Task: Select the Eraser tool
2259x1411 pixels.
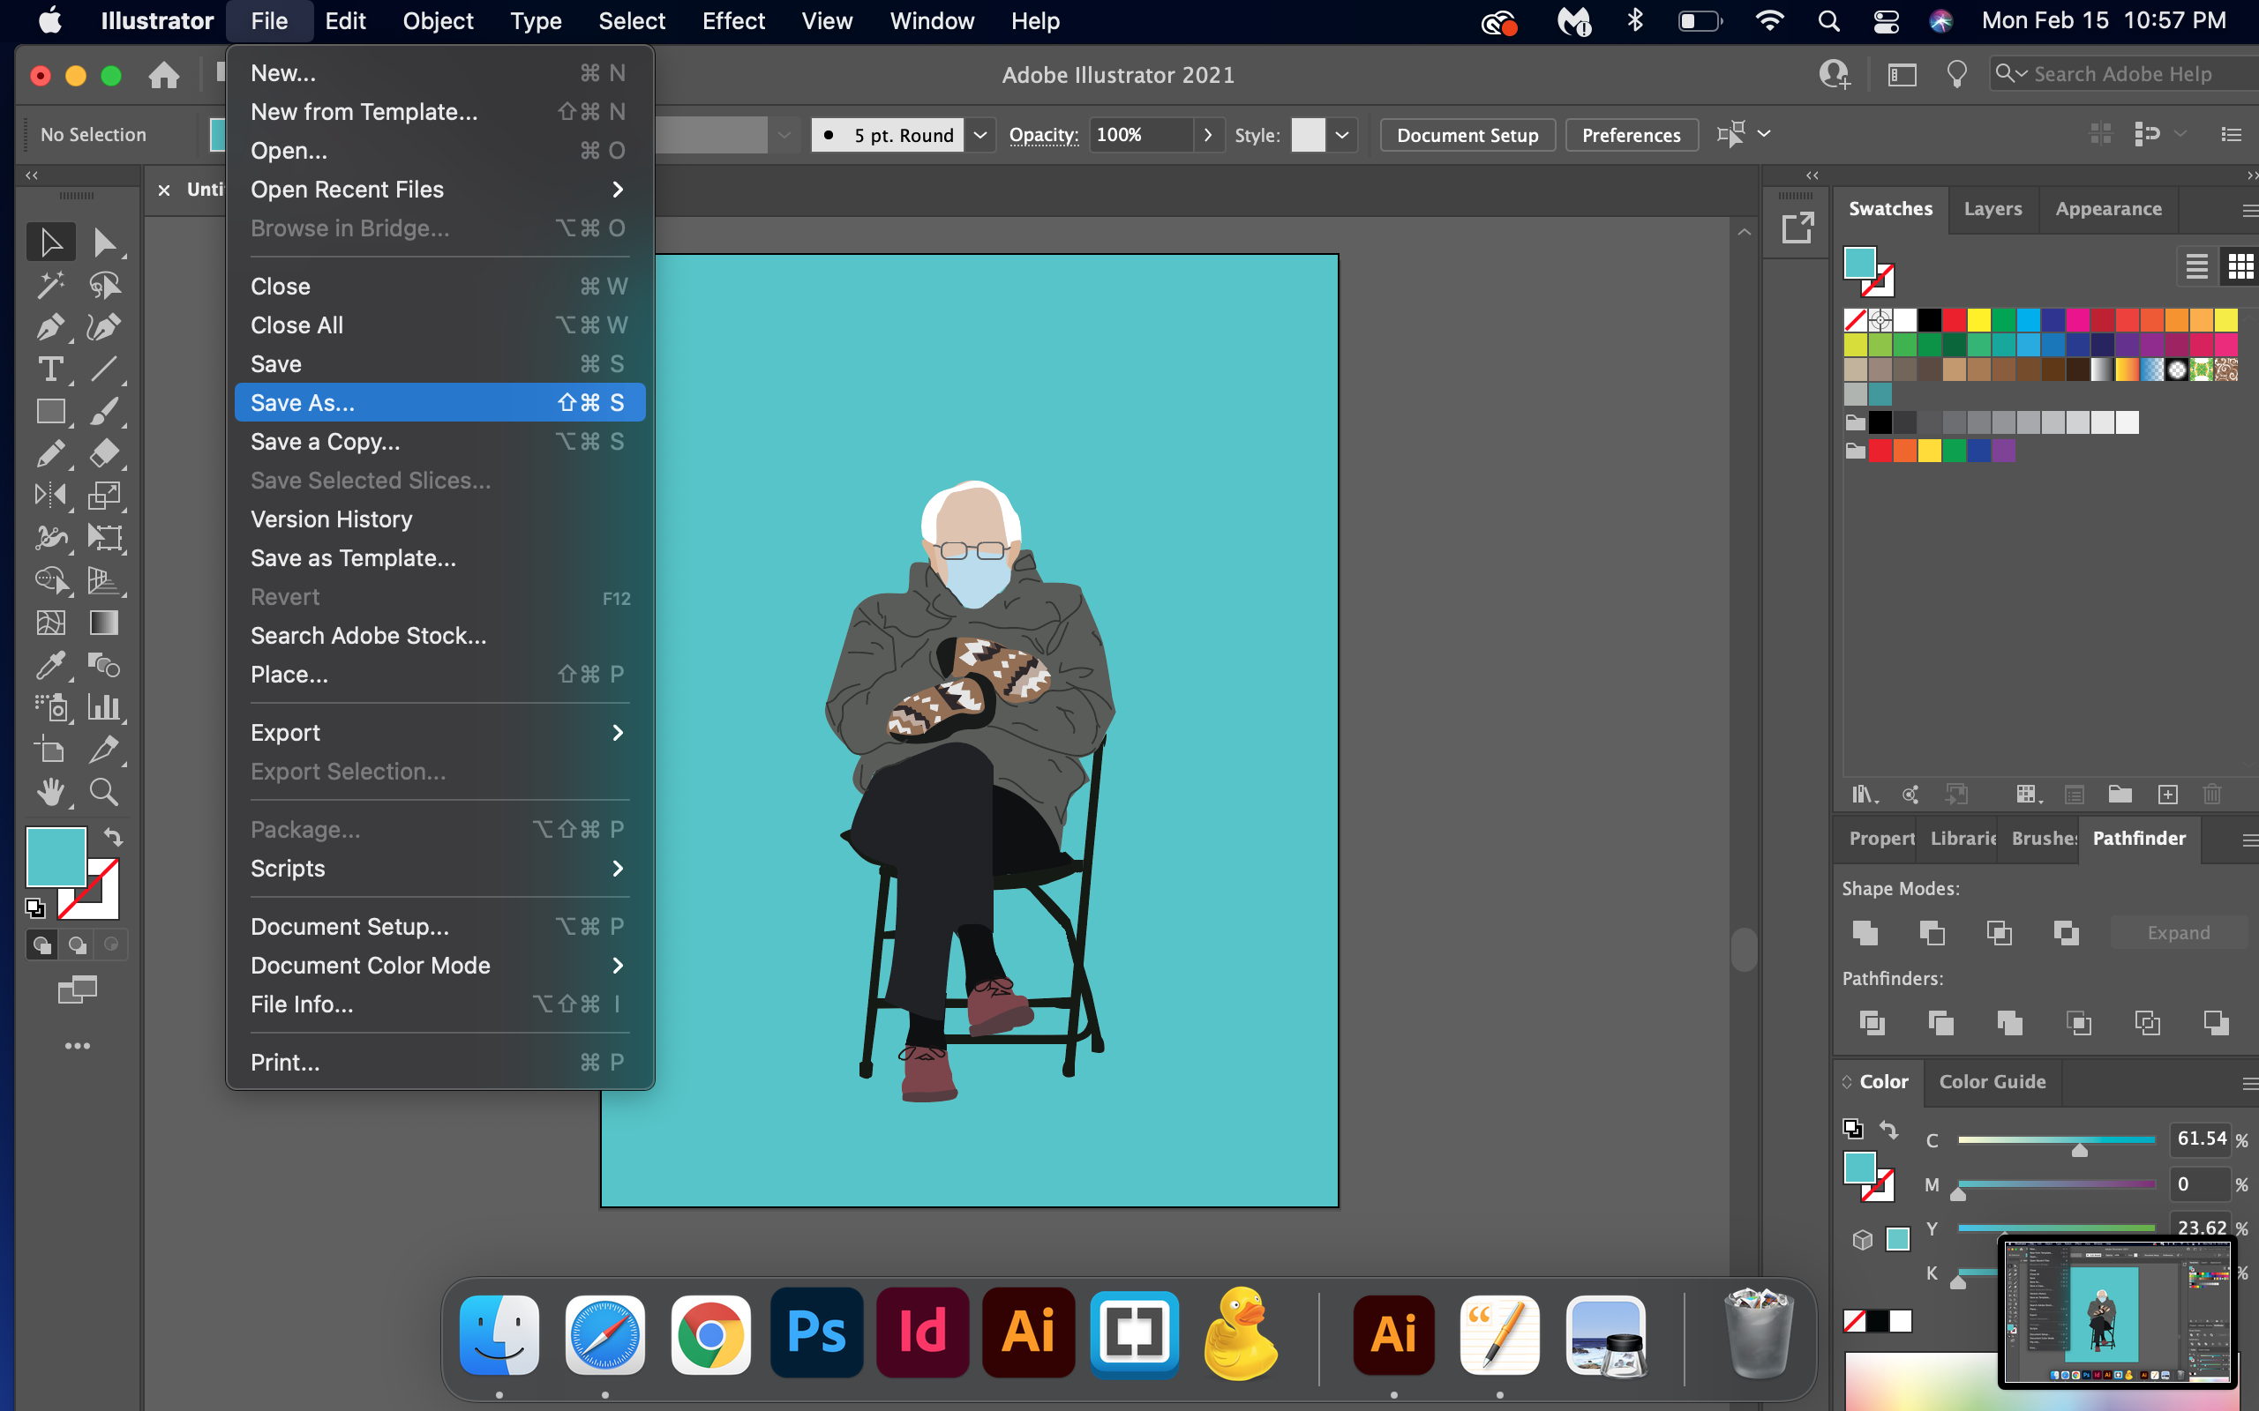Action: click(x=104, y=453)
